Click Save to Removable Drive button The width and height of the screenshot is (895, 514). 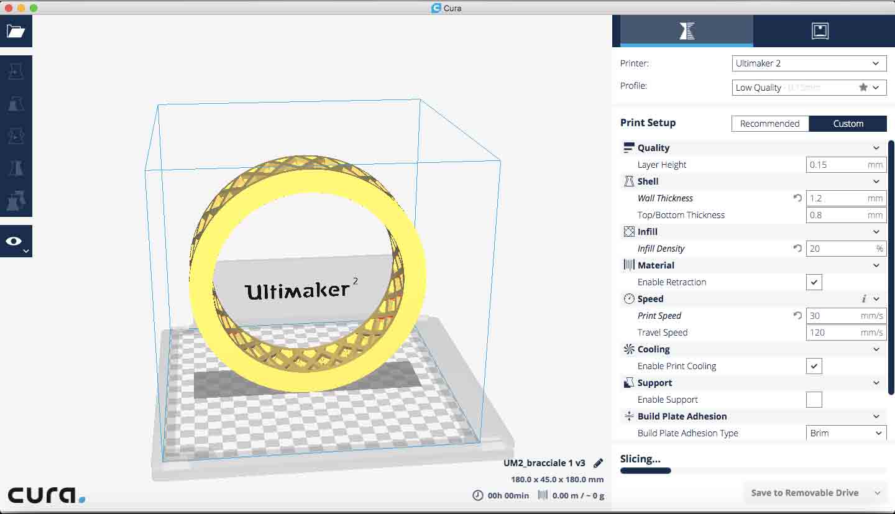804,493
